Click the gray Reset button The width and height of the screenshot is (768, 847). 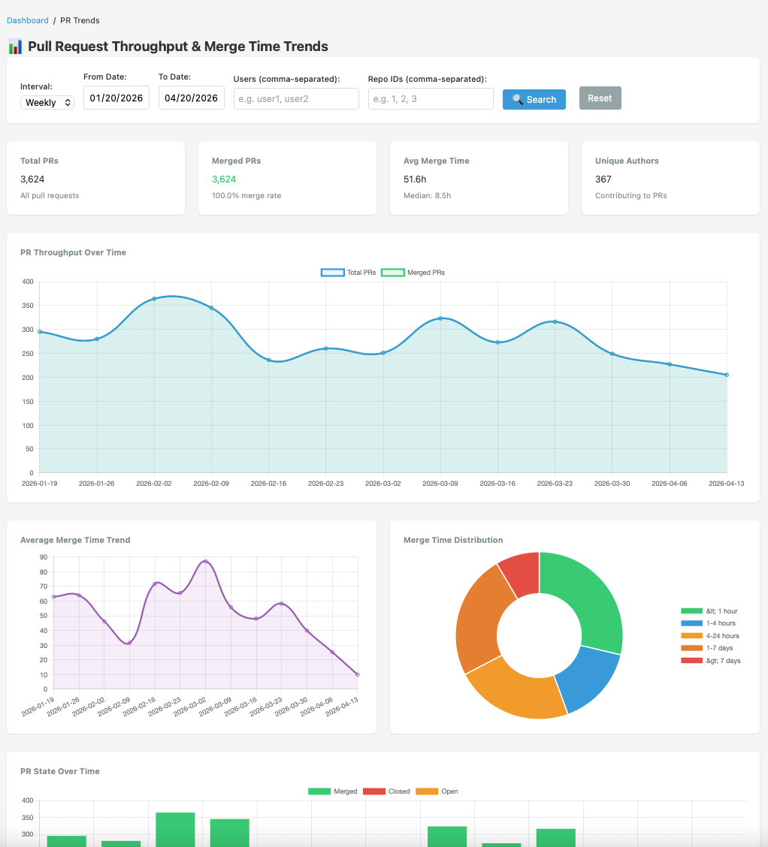pos(600,98)
